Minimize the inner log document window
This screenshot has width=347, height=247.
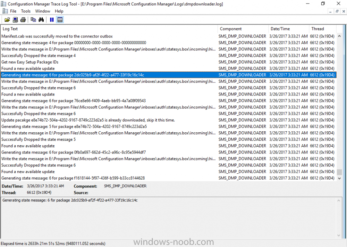click(x=330, y=11)
